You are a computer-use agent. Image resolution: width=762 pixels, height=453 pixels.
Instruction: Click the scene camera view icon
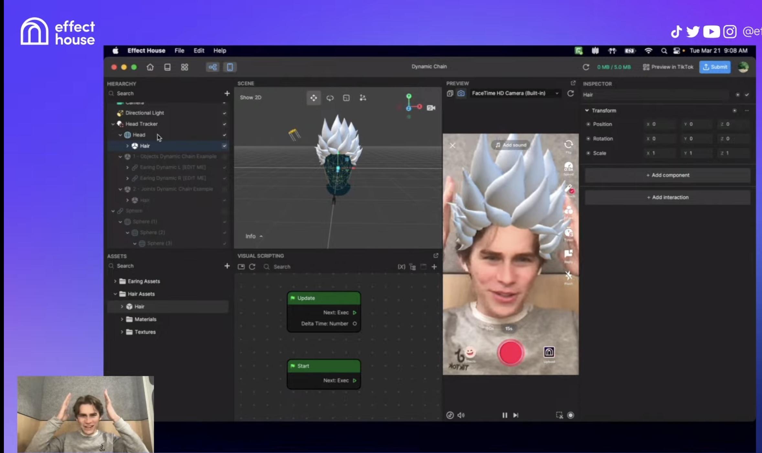[x=431, y=108]
